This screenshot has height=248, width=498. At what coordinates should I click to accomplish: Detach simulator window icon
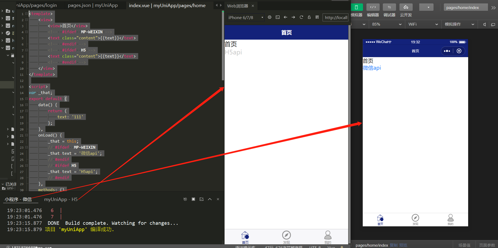[493, 25]
